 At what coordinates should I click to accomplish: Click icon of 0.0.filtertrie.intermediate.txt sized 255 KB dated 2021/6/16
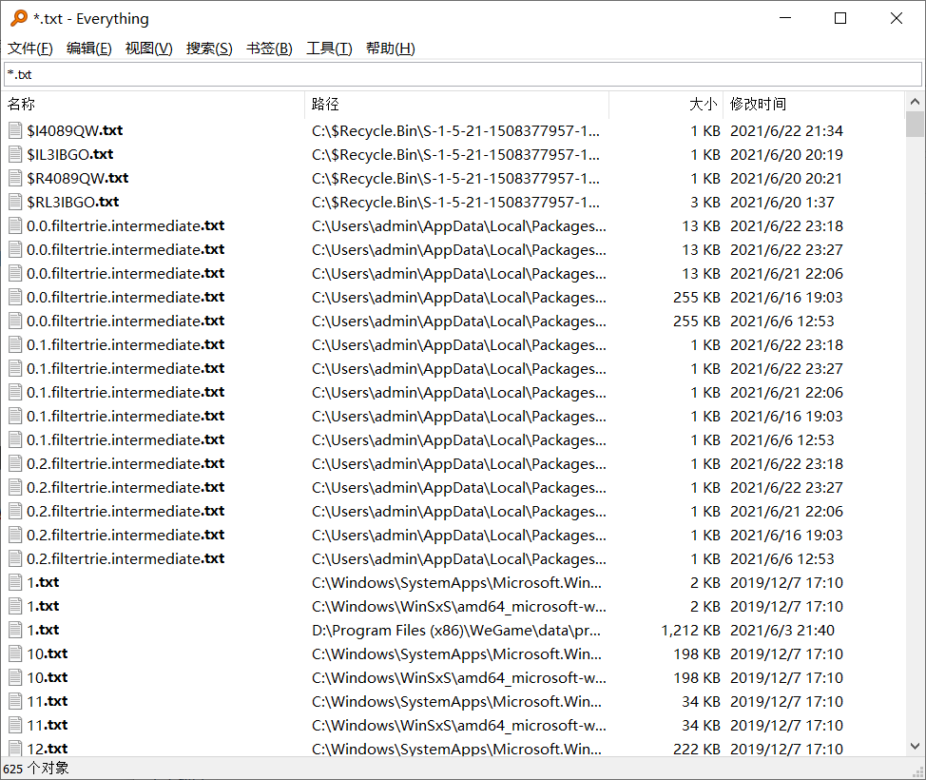(15, 297)
